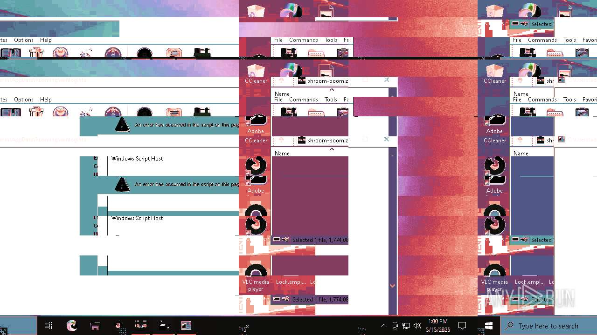Click the Type here to search box
Screen dimensions: 597x335
pyautogui.click(x=548, y=326)
